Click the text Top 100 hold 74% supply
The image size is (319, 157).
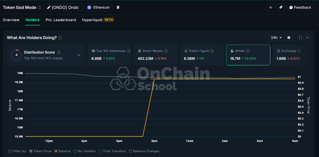point(43,58)
